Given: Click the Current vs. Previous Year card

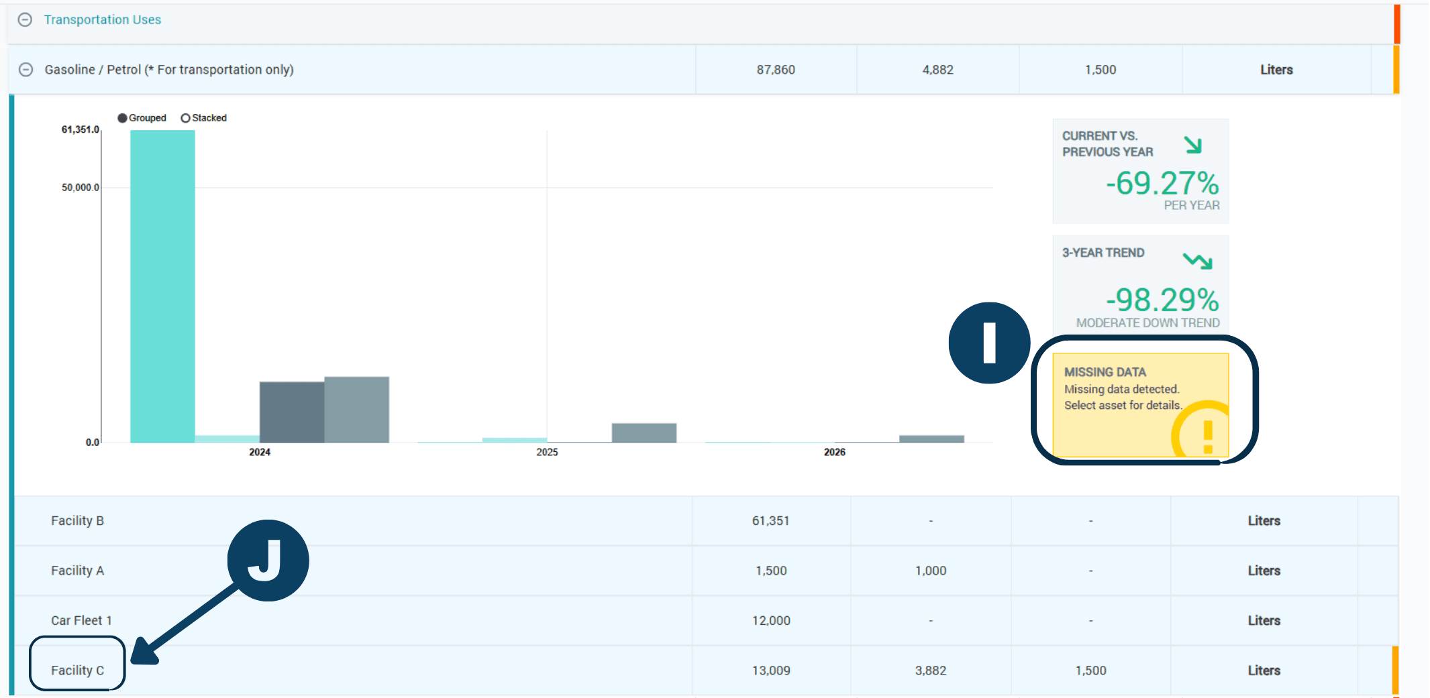Looking at the screenshot, I should click(1141, 171).
